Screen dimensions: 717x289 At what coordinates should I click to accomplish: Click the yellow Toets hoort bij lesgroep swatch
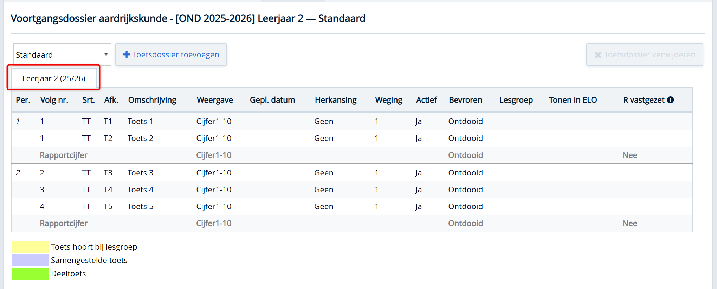tap(30, 247)
